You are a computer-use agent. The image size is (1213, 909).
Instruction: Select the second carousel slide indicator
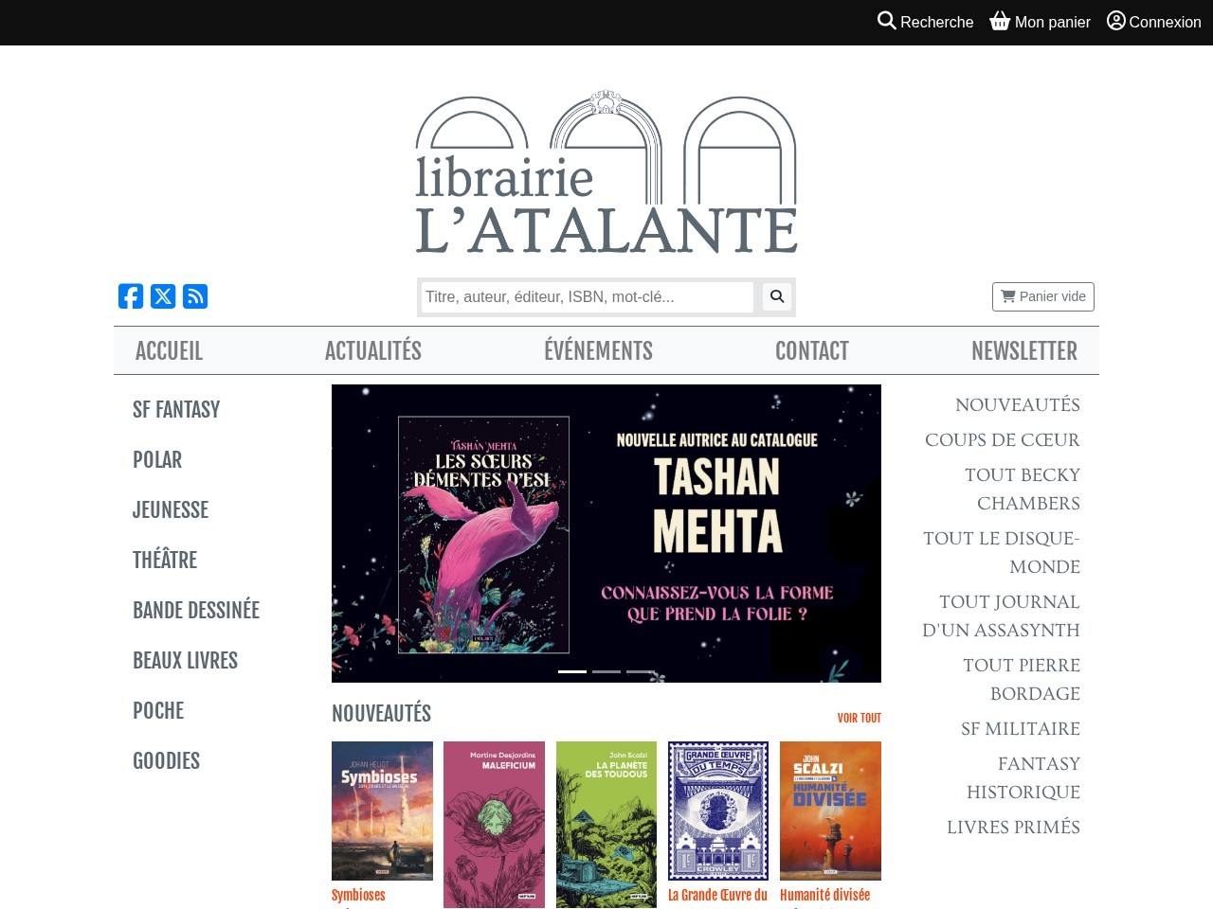[x=606, y=670]
